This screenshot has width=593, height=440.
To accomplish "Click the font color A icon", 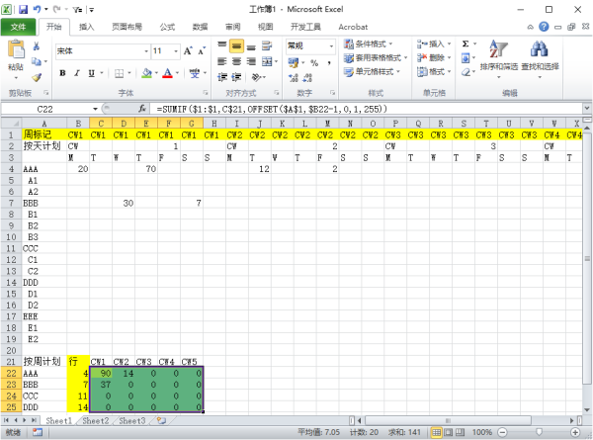I will 167,72.
